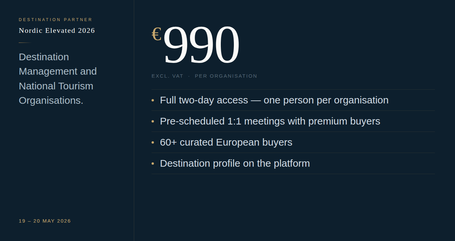
Task: Select the "DESTINATION PARTNER" label
Action: point(56,20)
